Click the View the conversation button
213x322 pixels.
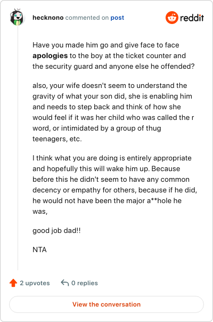coord(106,304)
